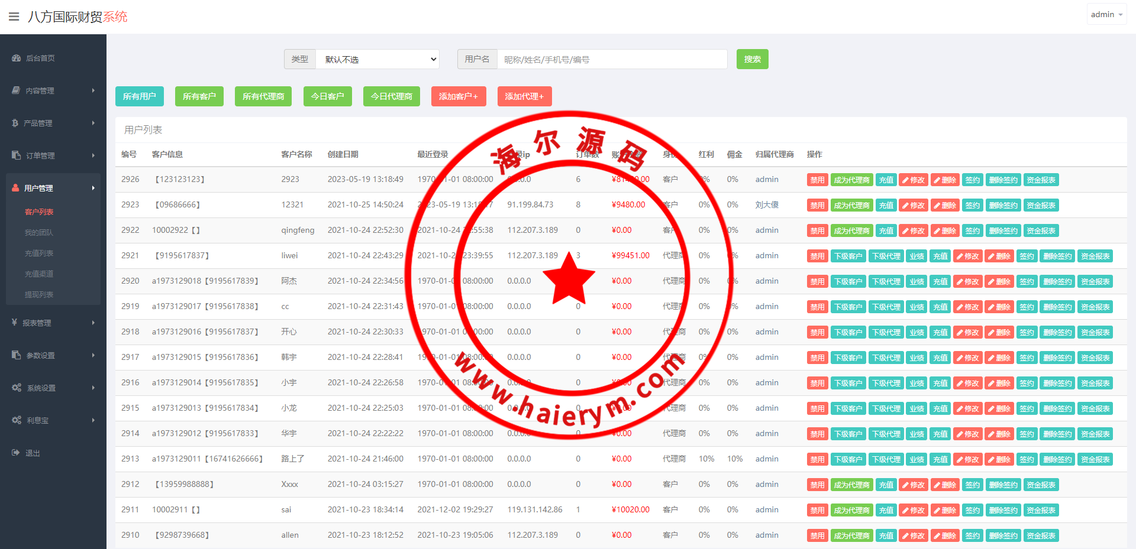Show 今日代理商 filter button
The height and width of the screenshot is (549, 1136).
coord(391,96)
